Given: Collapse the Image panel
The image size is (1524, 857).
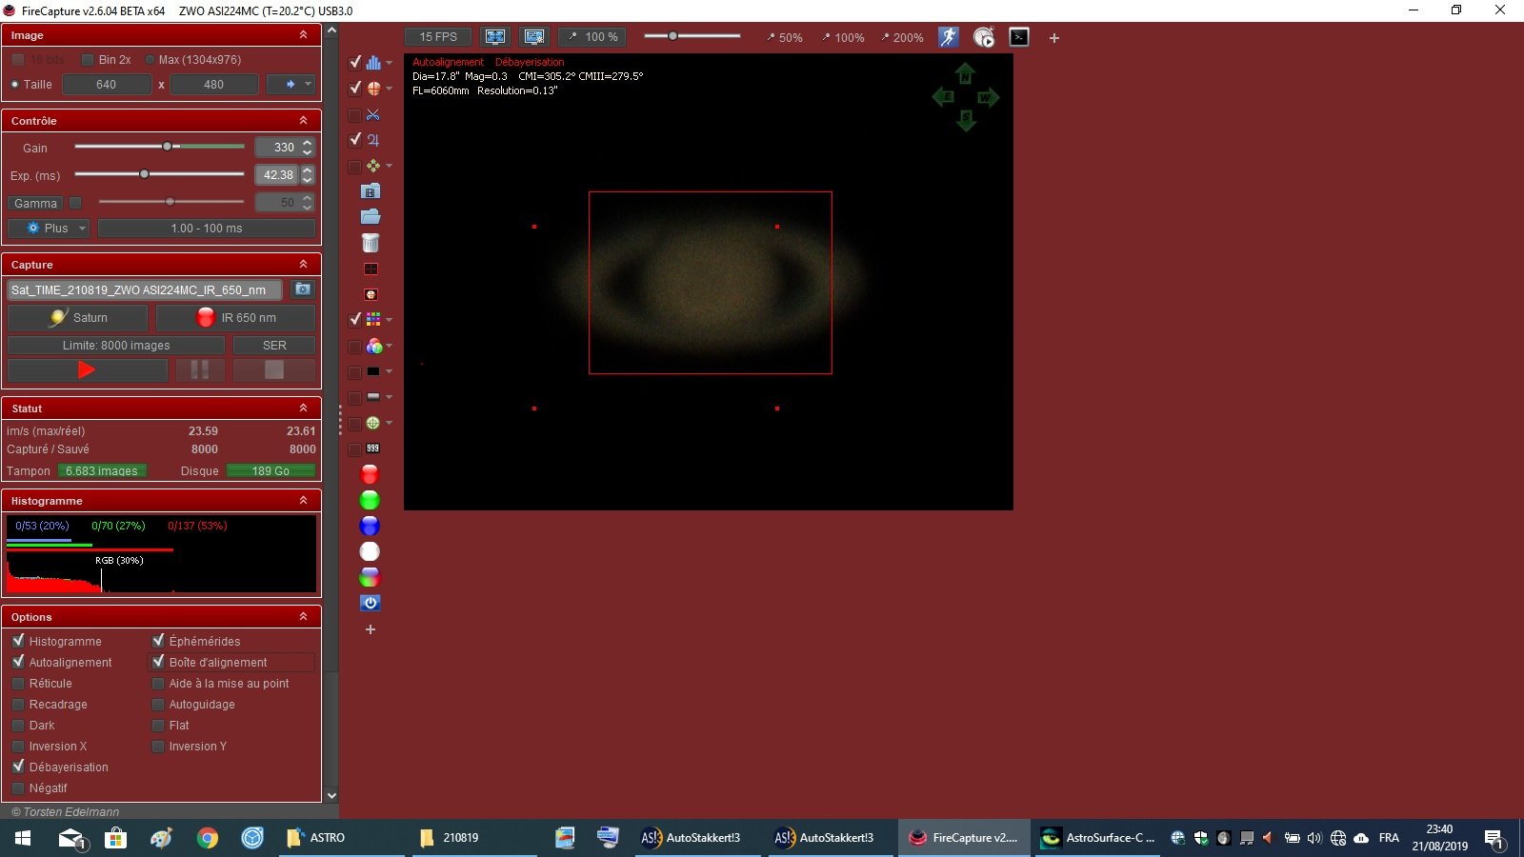Looking at the screenshot, I should pos(303,34).
